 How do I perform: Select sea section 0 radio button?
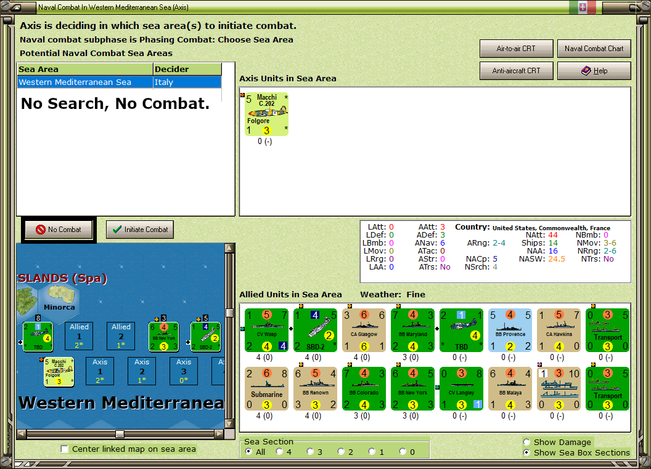click(403, 452)
